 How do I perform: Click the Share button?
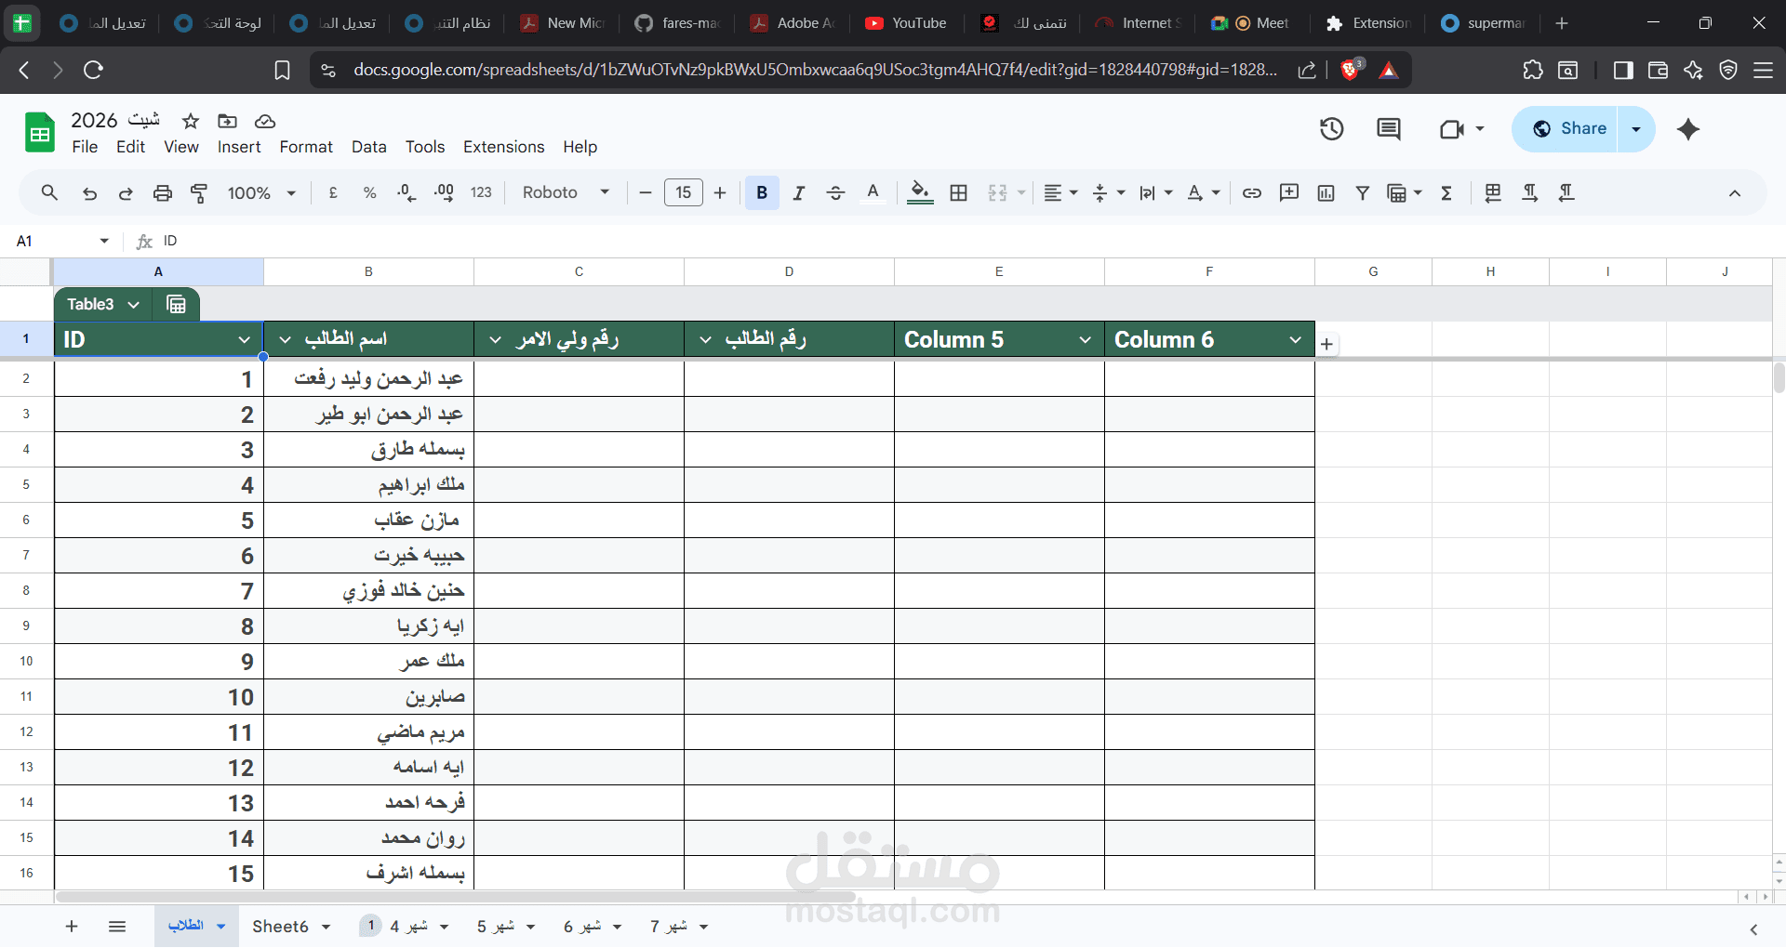click(x=1566, y=129)
